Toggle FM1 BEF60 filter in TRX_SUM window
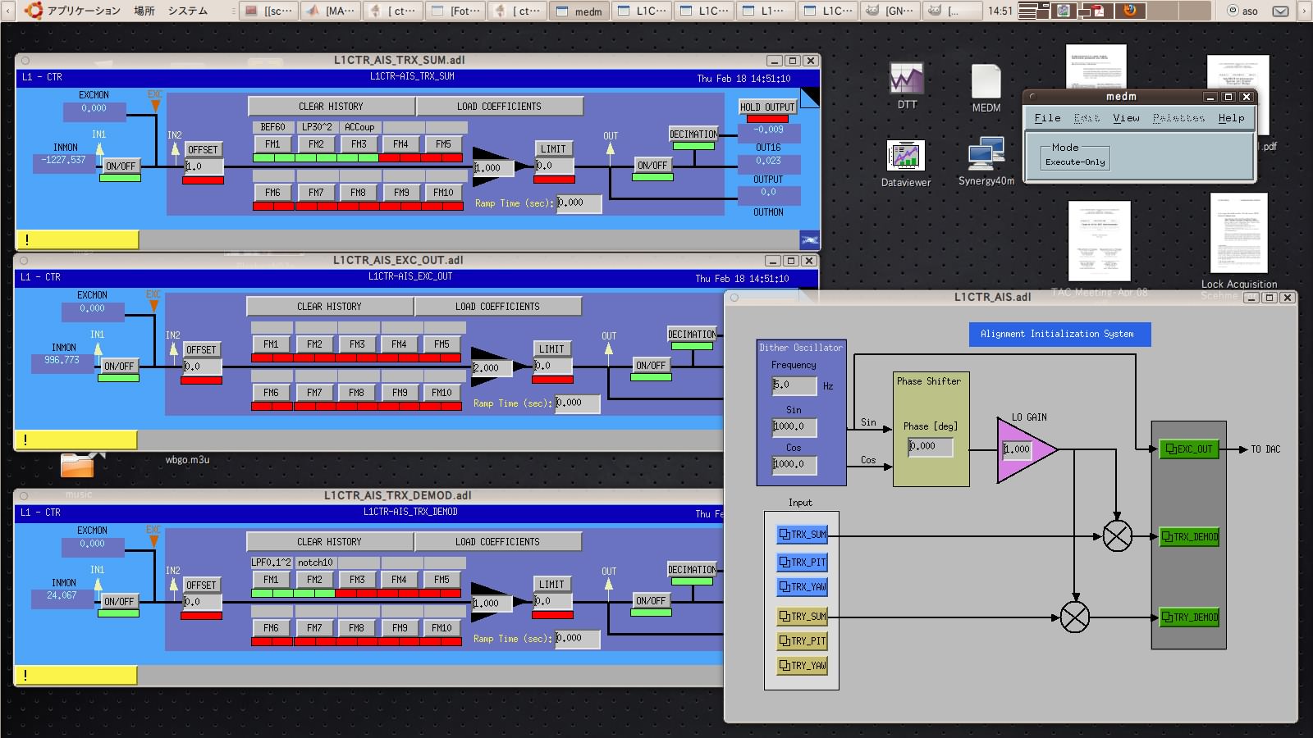 coord(272,143)
